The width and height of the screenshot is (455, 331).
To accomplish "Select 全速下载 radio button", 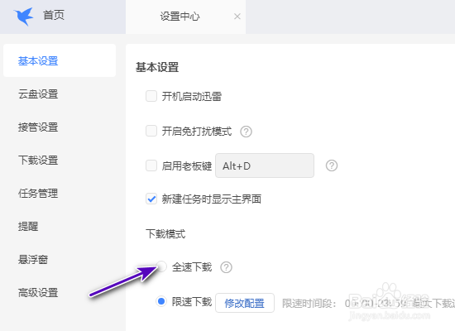I will 161,266.
